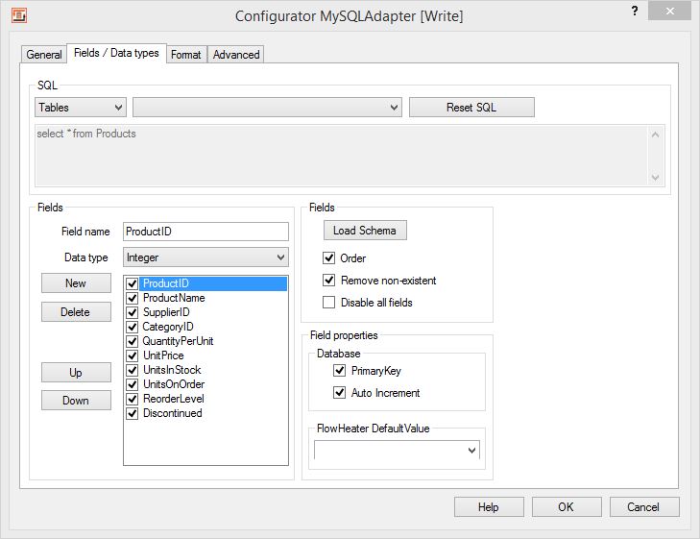700x539 pixels.
Task: Click the Cancel button
Action: 643,507
